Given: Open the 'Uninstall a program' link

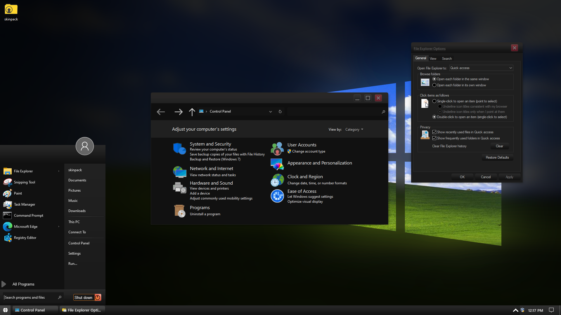Looking at the screenshot, I should pyautogui.click(x=205, y=214).
